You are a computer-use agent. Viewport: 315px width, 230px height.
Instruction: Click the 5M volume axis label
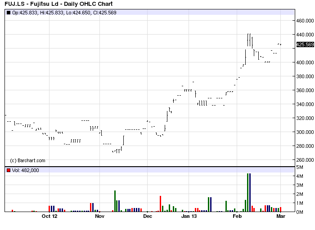coord(300,167)
